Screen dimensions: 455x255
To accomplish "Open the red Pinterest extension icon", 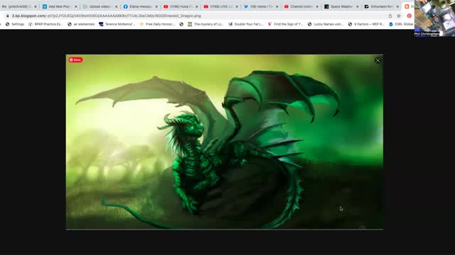I will tap(409, 16).
